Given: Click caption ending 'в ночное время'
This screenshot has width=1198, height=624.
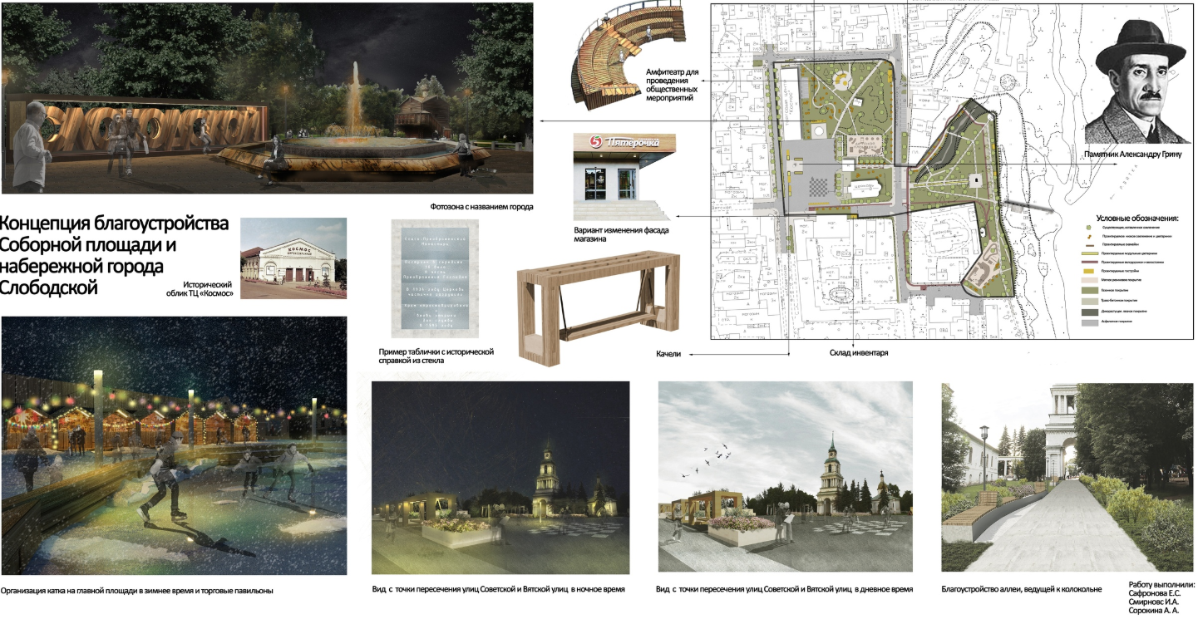Looking at the screenshot, I should [x=499, y=589].
